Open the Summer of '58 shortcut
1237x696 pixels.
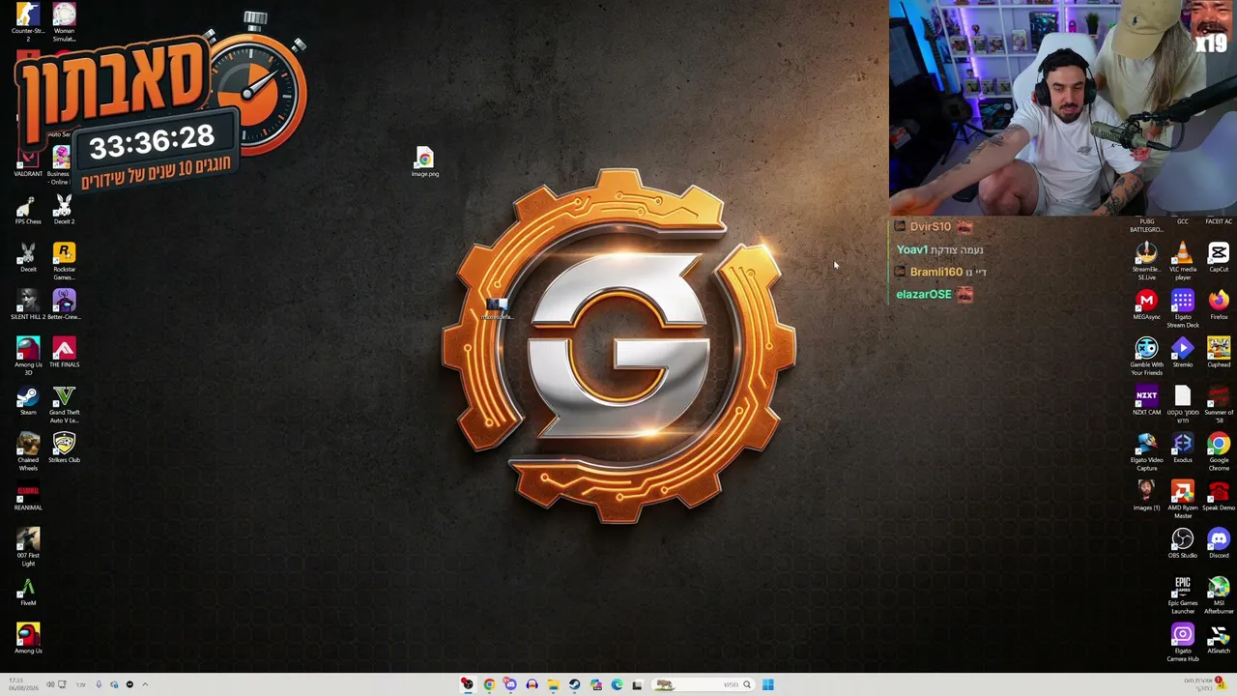[1219, 404]
